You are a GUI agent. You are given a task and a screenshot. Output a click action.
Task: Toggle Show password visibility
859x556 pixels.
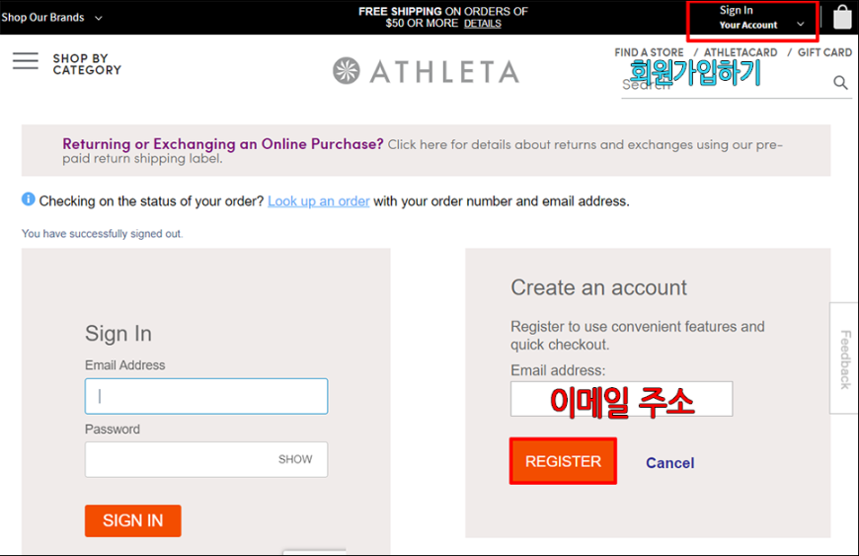point(295,459)
